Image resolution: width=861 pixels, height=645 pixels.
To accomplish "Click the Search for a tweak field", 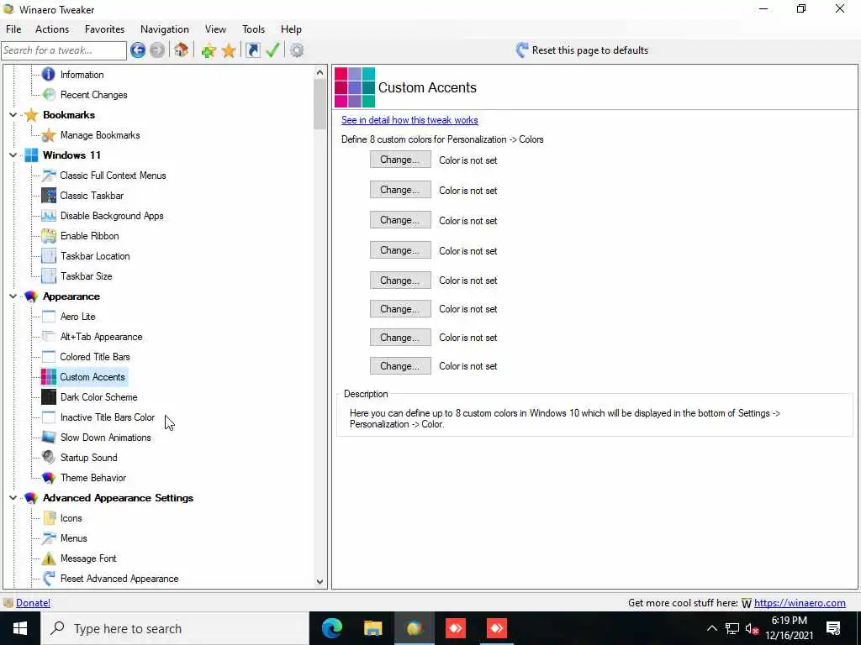I will [64, 50].
